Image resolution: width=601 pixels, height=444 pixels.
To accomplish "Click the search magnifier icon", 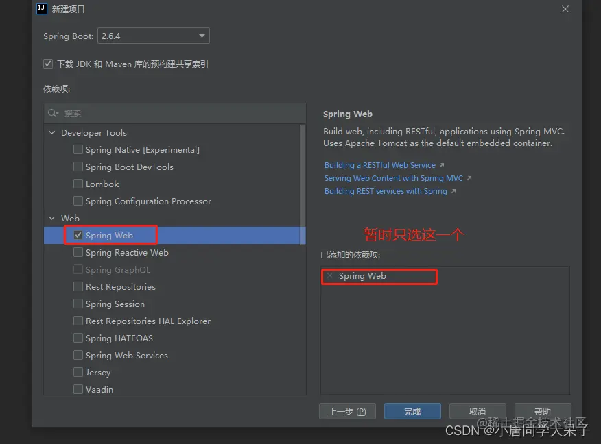I will pos(53,113).
